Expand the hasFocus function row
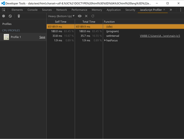The image size is (184, 139). click(105, 40)
